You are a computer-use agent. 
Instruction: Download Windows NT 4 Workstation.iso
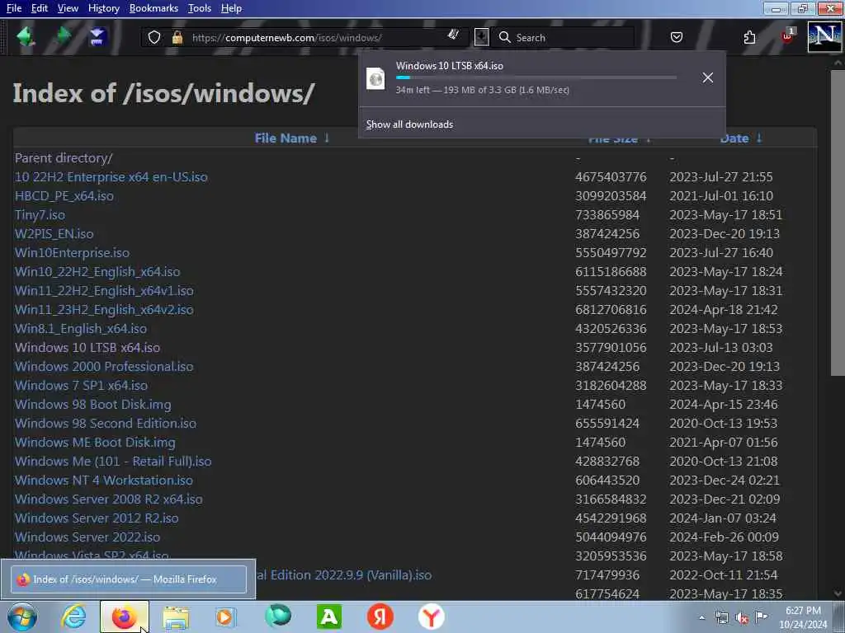tap(104, 481)
